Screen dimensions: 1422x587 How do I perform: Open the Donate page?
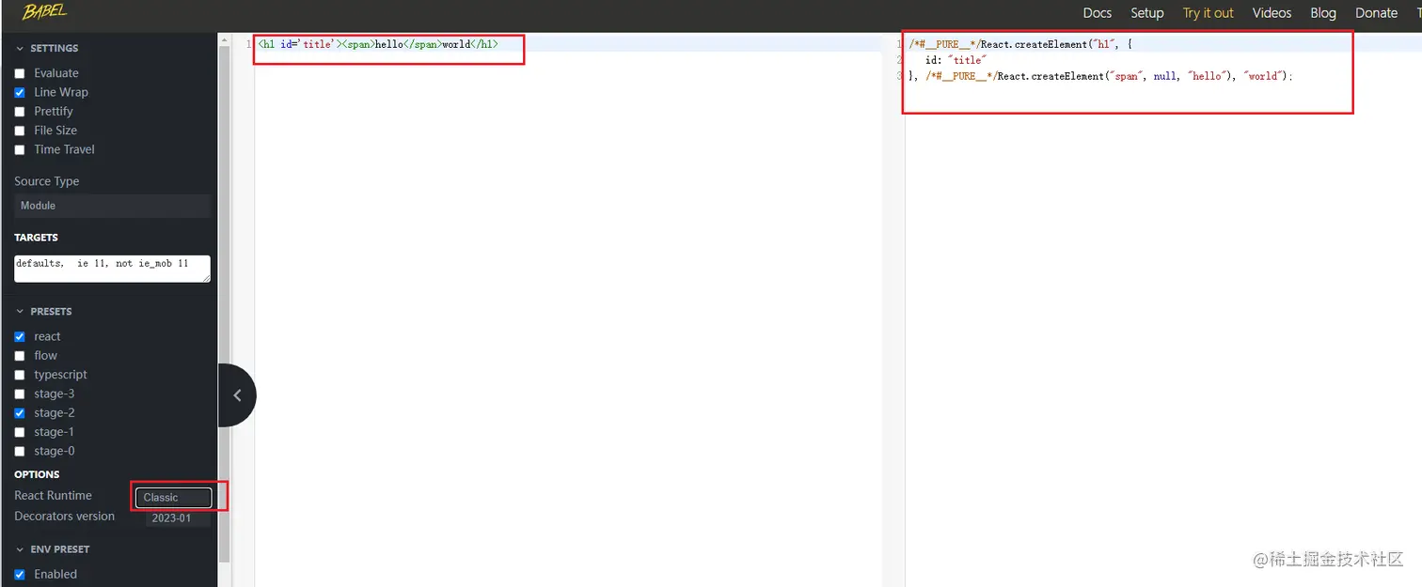(1376, 13)
